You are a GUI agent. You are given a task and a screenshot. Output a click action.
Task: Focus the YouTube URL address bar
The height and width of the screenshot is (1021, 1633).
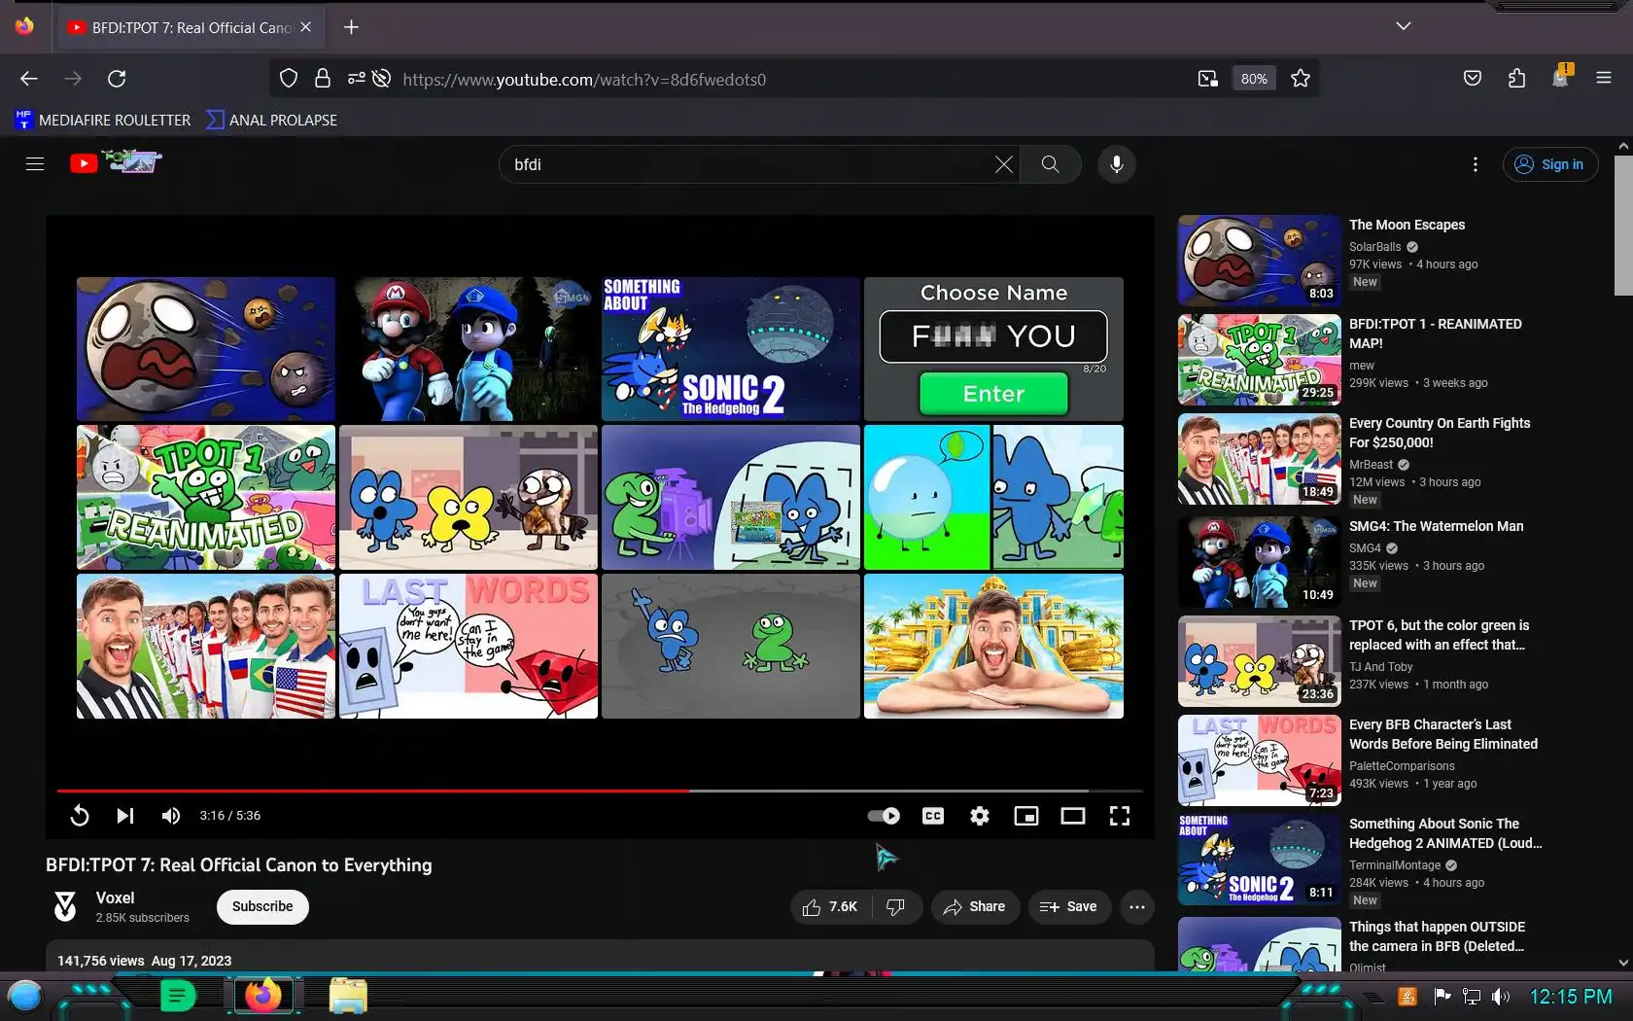(x=584, y=80)
